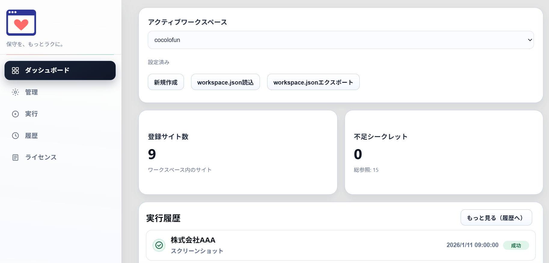Click the clock icon beside 履歴

coord(15,136)
